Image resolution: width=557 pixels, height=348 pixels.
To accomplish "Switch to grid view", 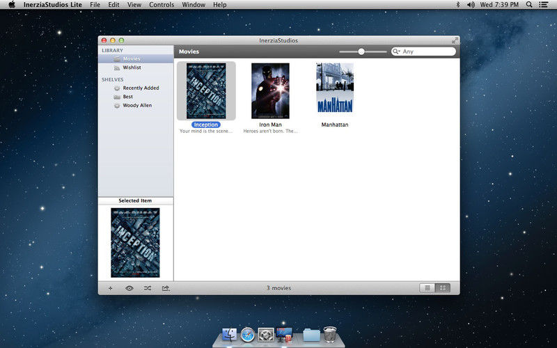I will (x=443, y=288).
